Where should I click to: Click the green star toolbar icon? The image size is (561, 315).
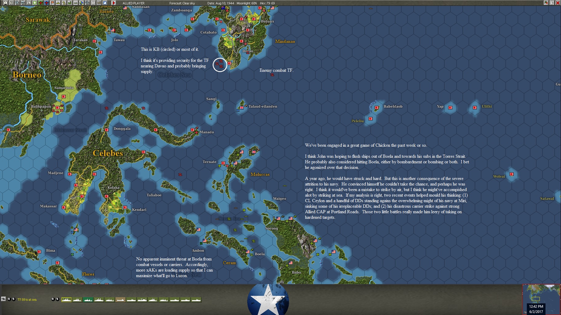(x=34, y=3)
